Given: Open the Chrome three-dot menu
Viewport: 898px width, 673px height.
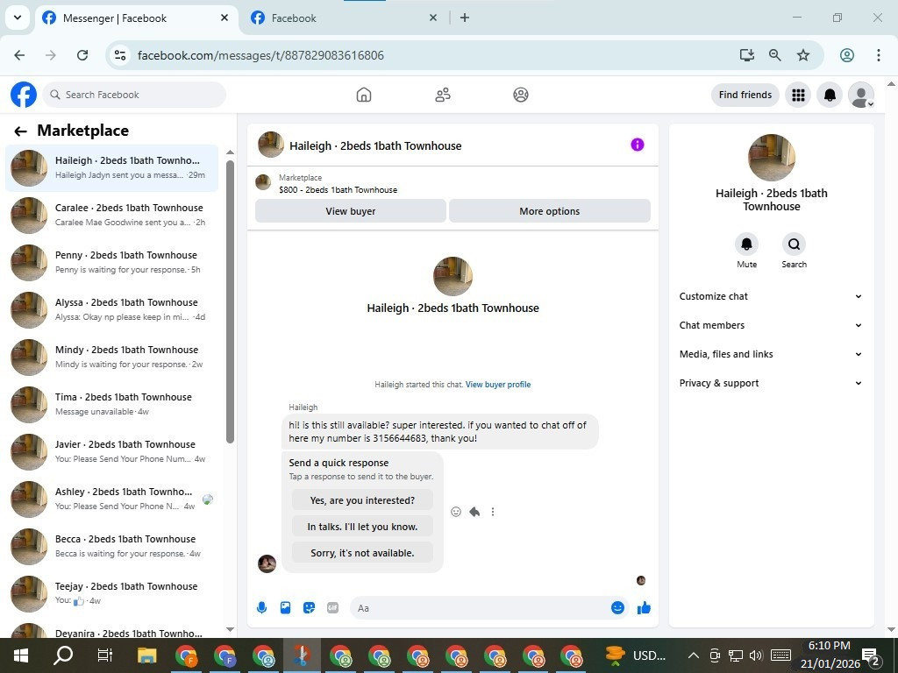Looking at the screenshot, I should 878,55.
